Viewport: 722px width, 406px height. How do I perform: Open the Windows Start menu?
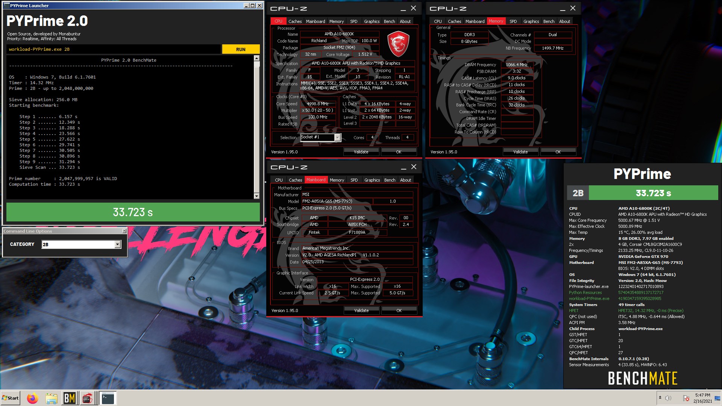click(x=10, y=398)
